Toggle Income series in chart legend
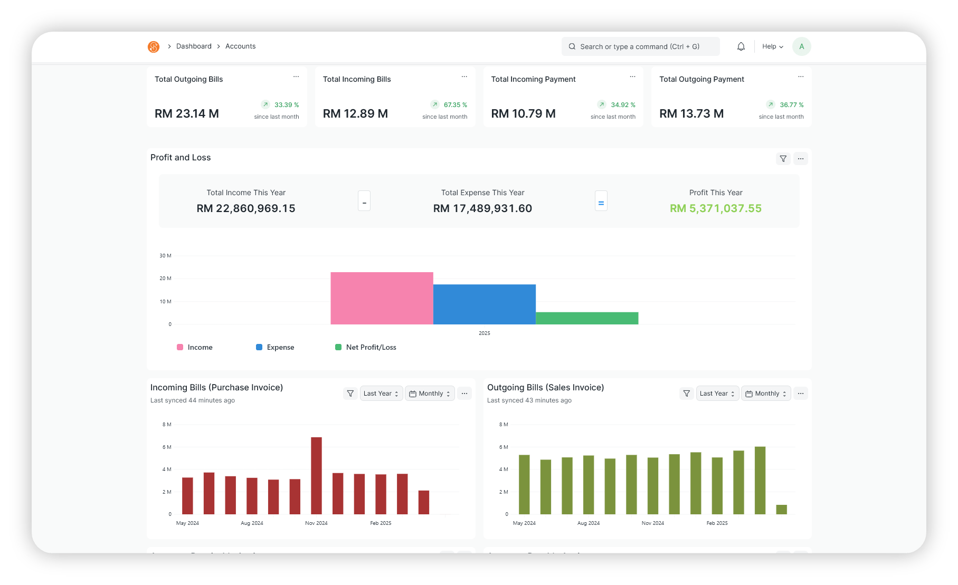 (x=195, y=347)
